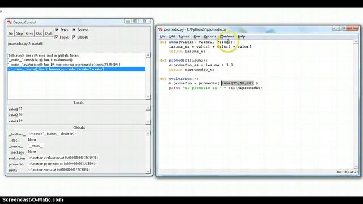363x204 pixels.
Task: Click the print statement code line
Action: pyautogui.click(x=216, y=88)
